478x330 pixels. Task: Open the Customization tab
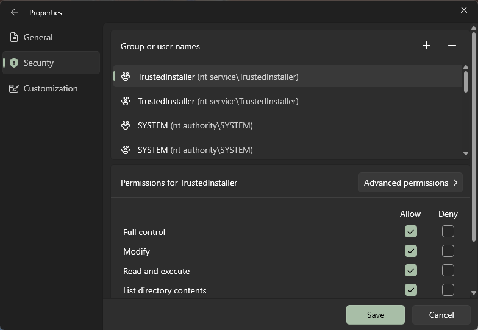click(50, 88)
